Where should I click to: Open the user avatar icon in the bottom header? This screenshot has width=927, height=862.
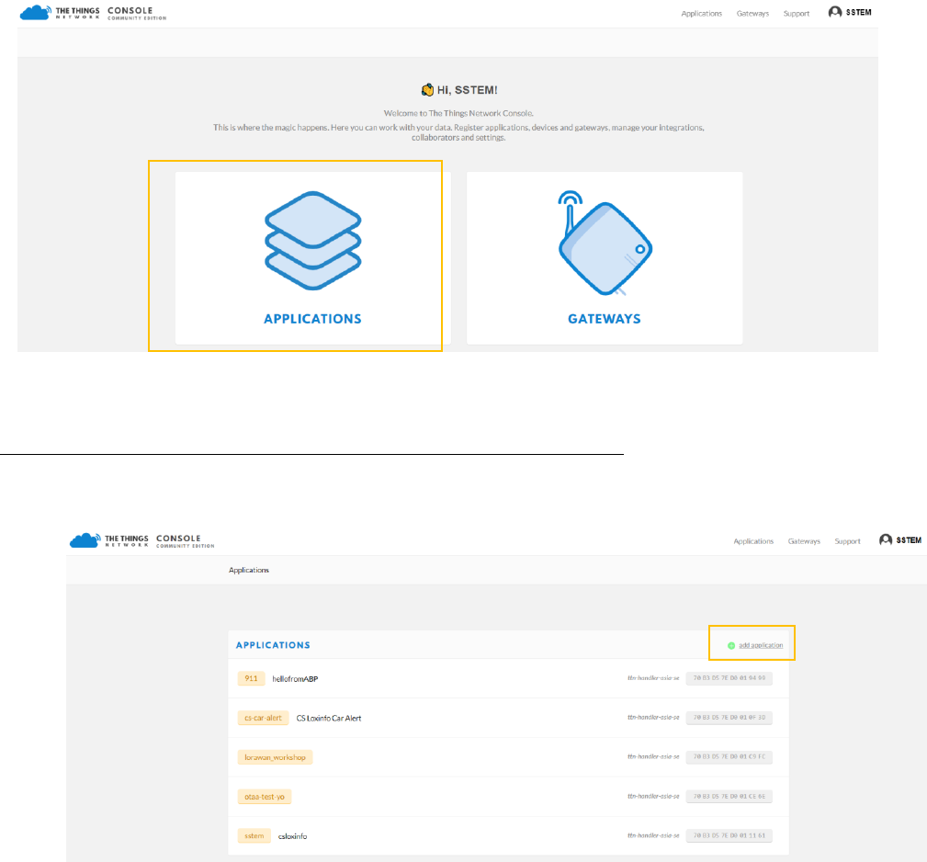[x=886, y=539]
